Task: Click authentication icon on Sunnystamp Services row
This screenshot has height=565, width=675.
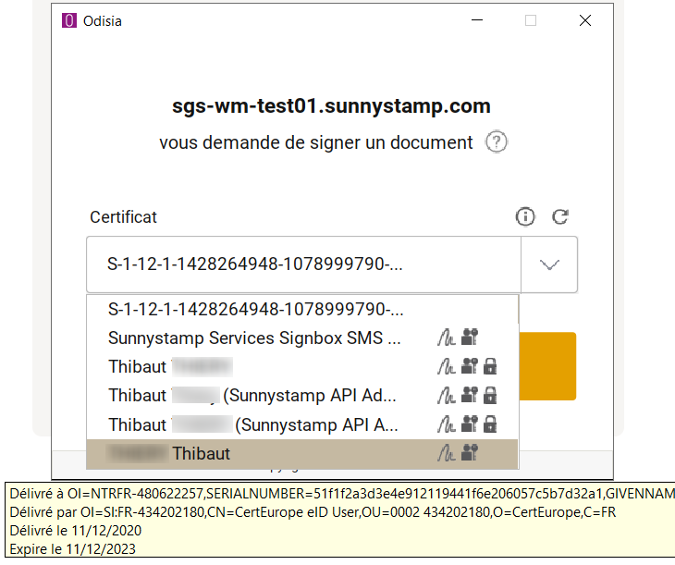Action: pos(469,338)
